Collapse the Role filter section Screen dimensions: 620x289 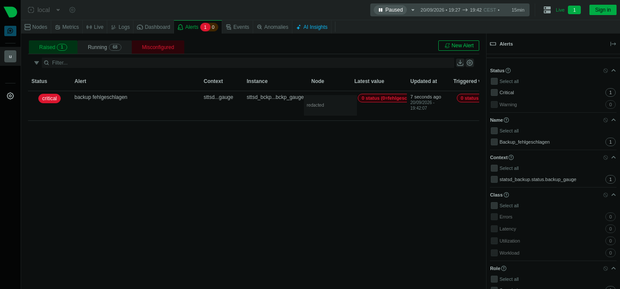614,268
